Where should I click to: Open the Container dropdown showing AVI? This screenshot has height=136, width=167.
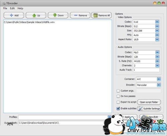pyautogui.click(x=159, y=79)
